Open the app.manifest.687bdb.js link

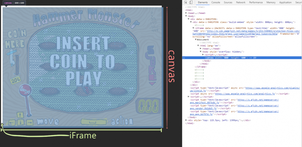tap(234, 101)
